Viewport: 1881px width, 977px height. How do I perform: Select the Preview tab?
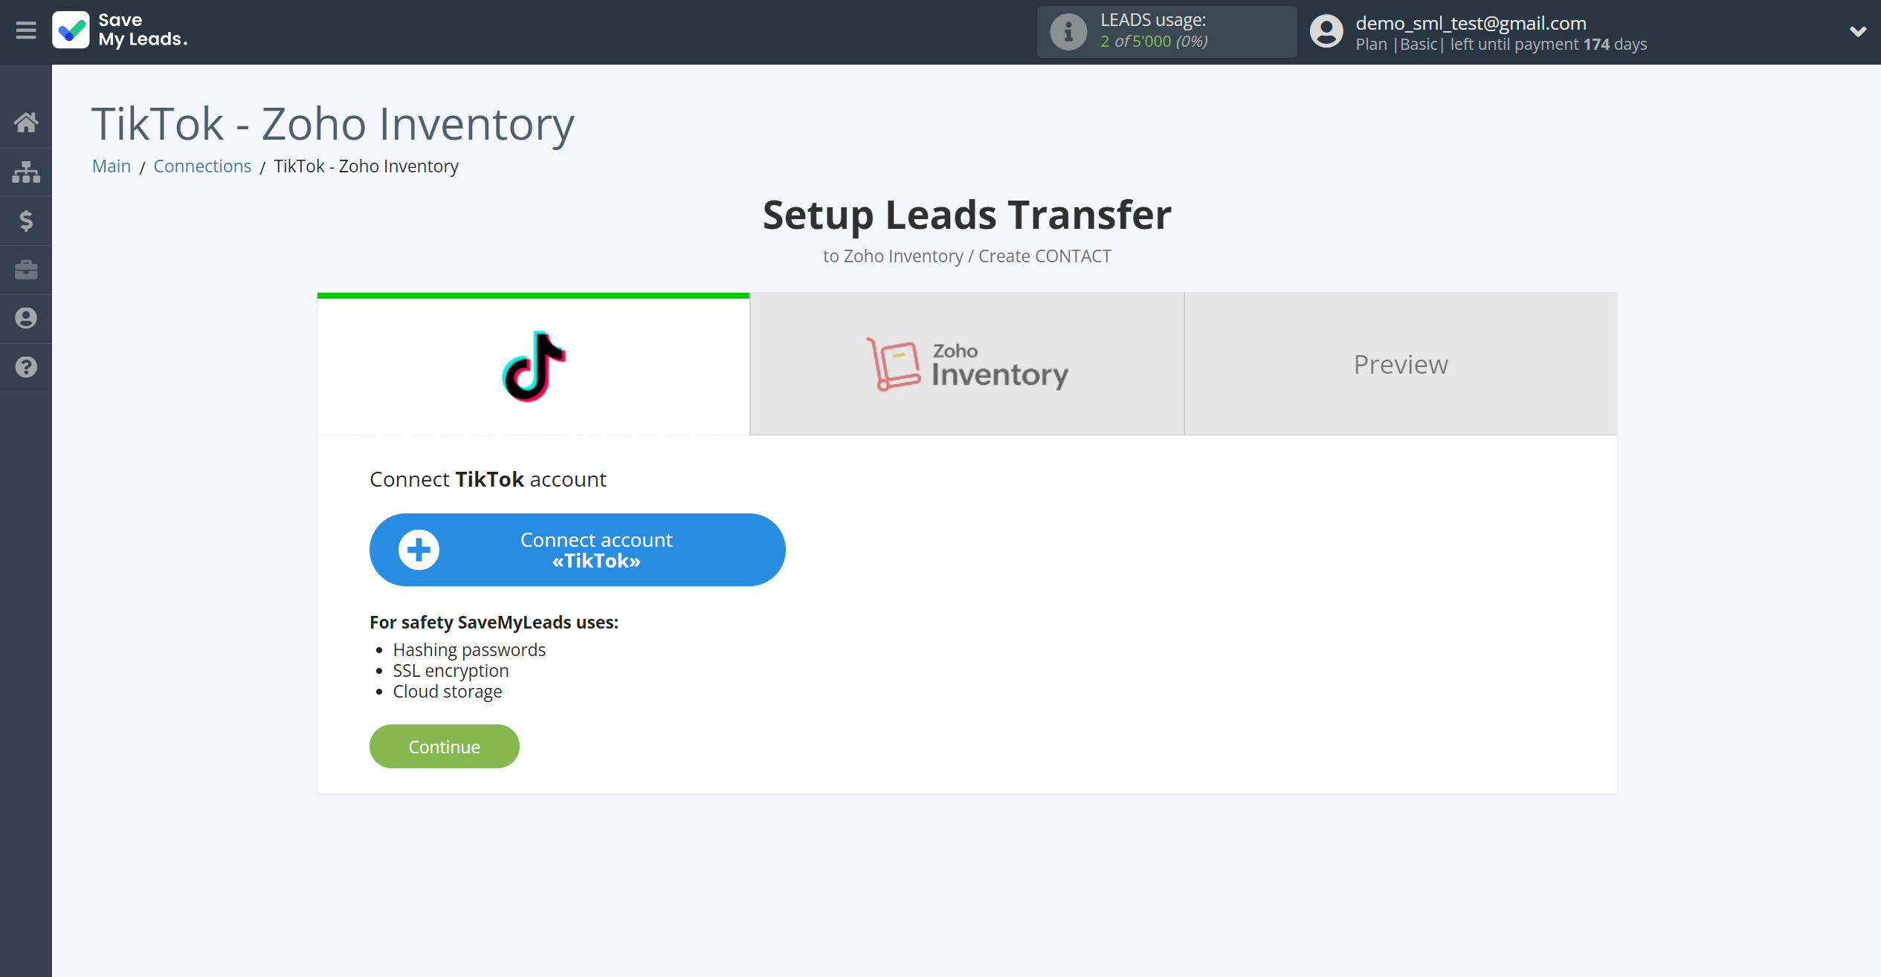[x=1401, y=363]
